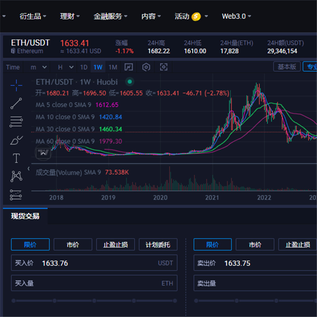Click the ETH/USDT pair name header
The image size is (317, 317).
31,43
